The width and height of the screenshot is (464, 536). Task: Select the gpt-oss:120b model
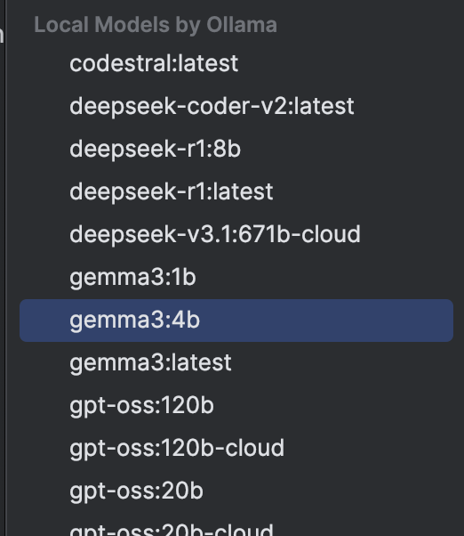coord(236,405)
